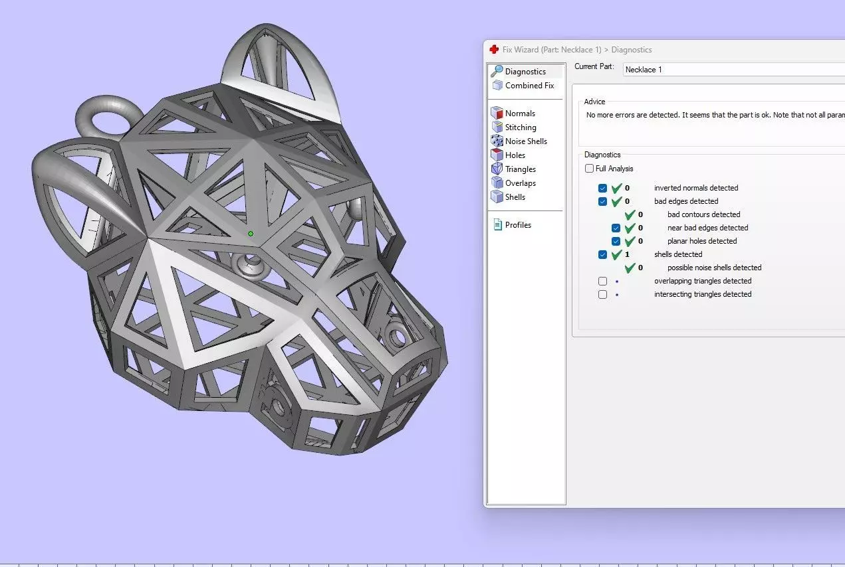Click the green point marker on the model
845x567 pixels.
tap(251, 233)
